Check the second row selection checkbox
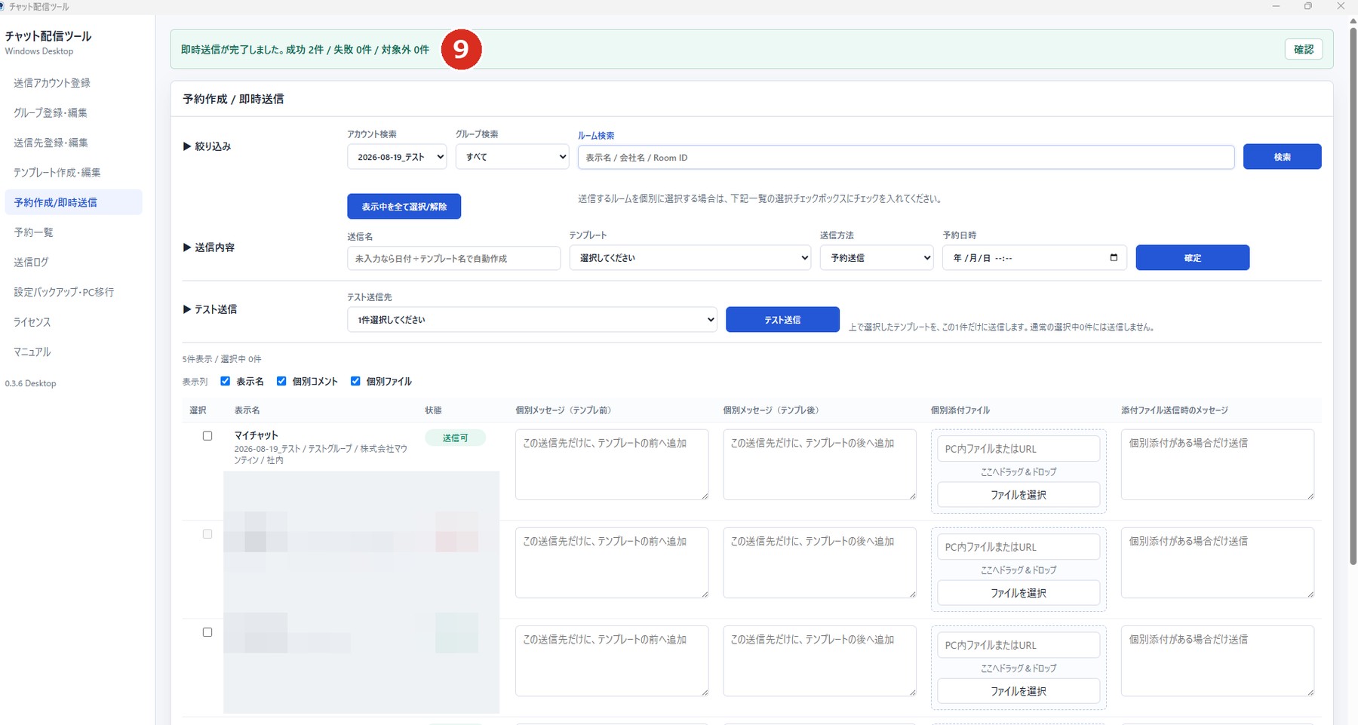 [207, 534]
